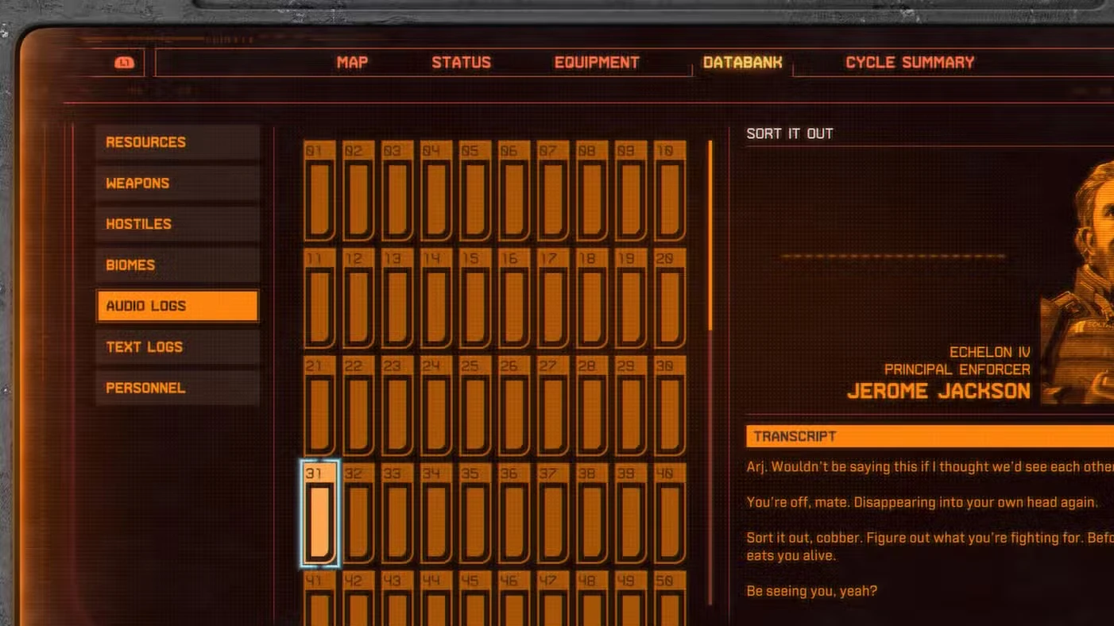1114x626 pixels.
Task: Select audio log 27
Action: (553, 406)
